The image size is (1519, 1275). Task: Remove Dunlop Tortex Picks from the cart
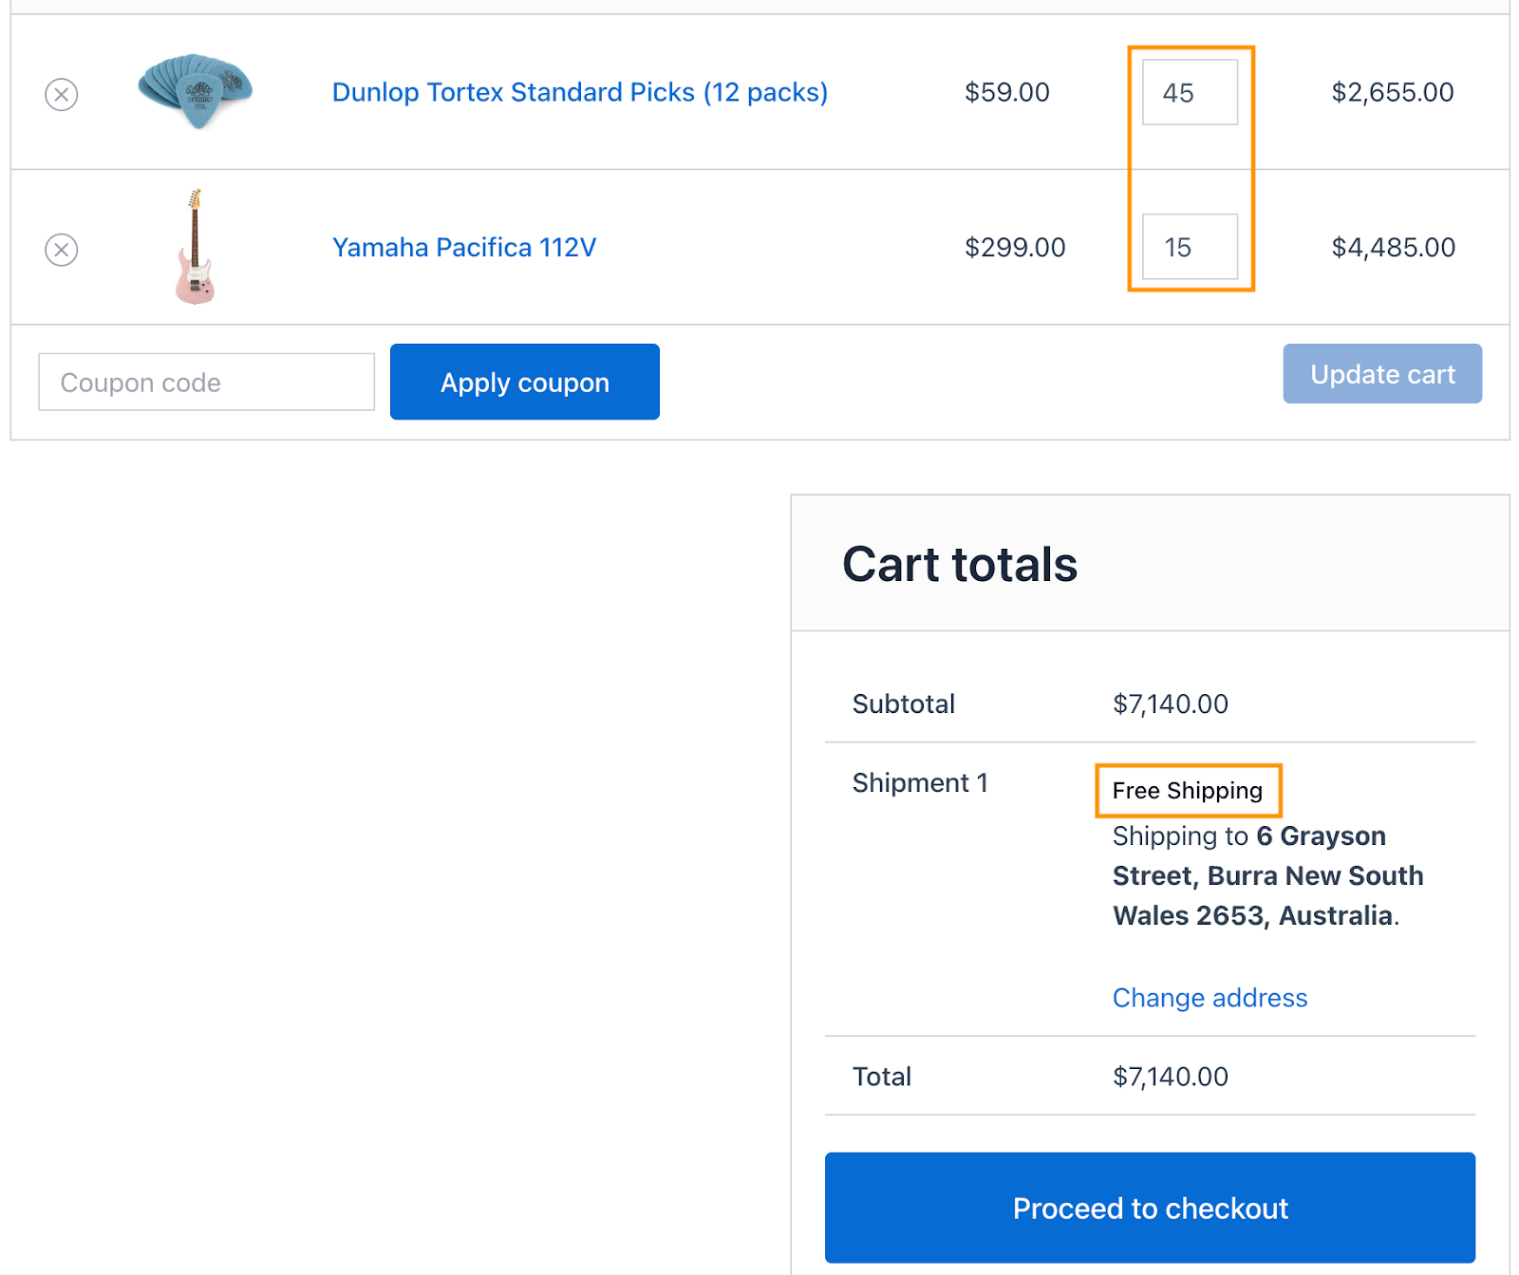click(62, 94)
